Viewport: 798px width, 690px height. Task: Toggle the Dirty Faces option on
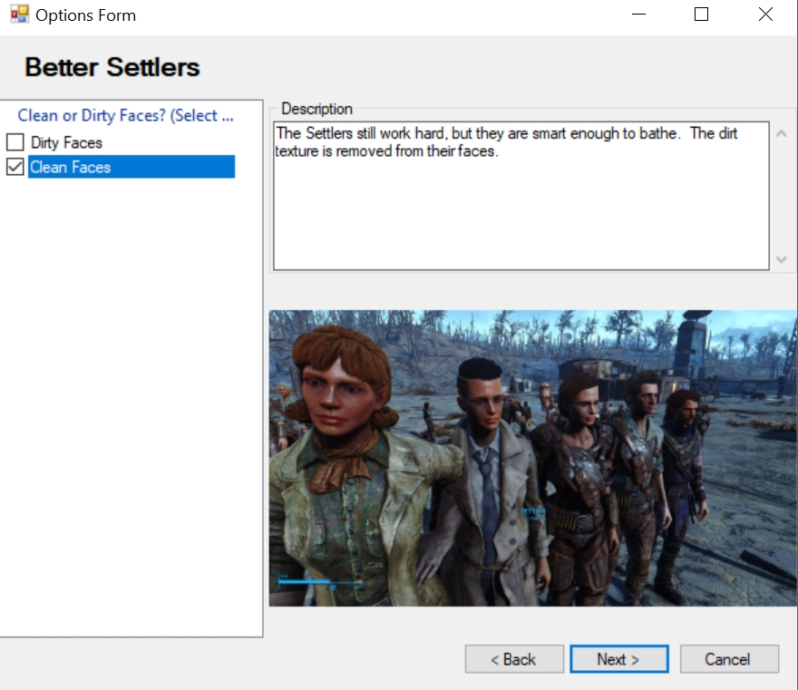click(x=14, y=141)
